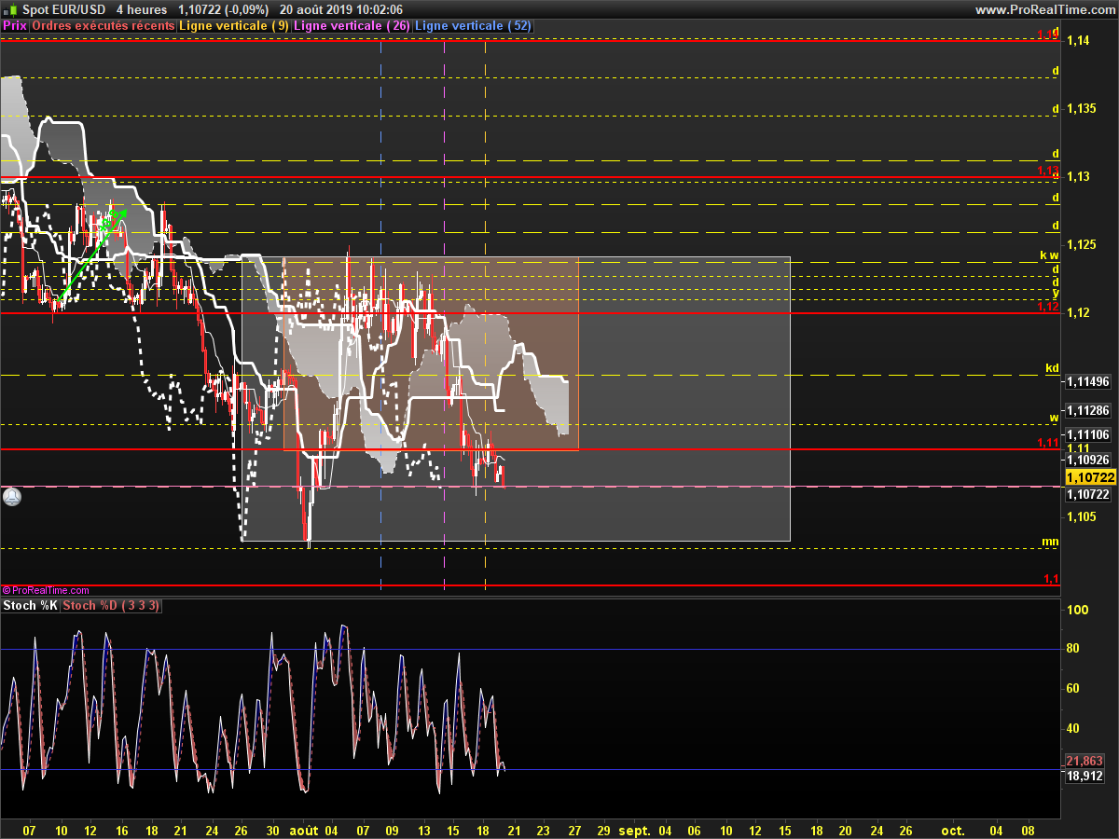The width and height of the screenshot is (1119, 839).
Task: Click the red 1,11 horizontal level label
Action: pos(1047,443)
